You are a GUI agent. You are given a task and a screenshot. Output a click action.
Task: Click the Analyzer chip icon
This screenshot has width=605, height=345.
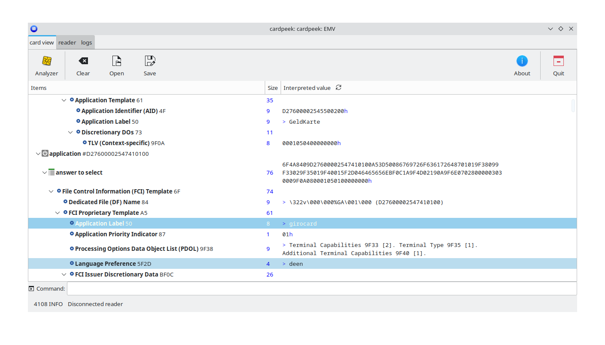tap(46, 61)
